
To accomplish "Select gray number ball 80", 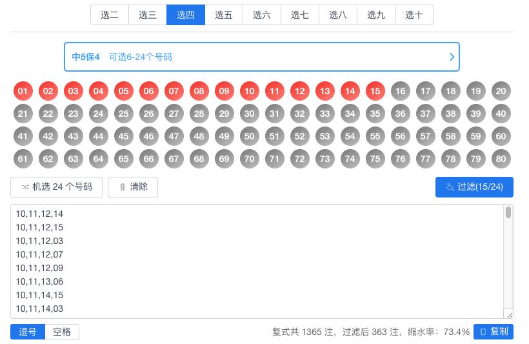I will click(501, 159).
